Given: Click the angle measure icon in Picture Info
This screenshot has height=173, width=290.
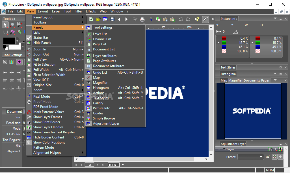Looking at the screenshot, I should click(235, 32).
